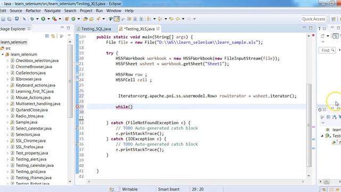
Task: Open Package Explorer View Menu triangle
Action: (69, 35)
